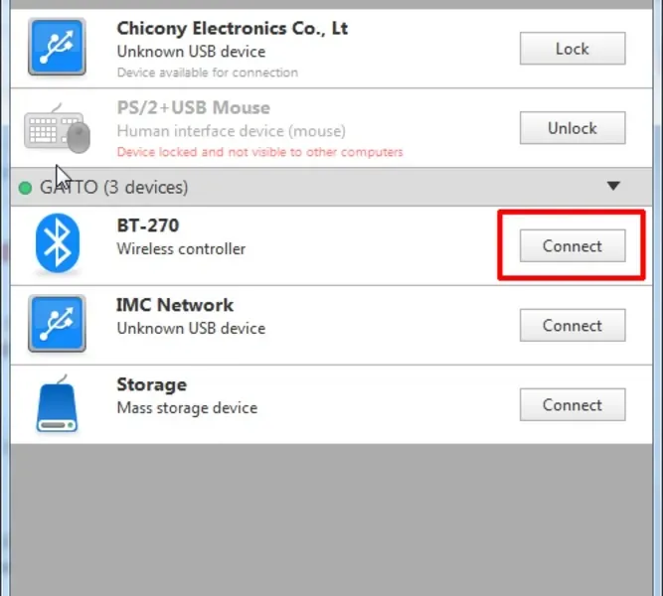Connect the IMC Network device
The image size is (663, 596).
(573, 325)
